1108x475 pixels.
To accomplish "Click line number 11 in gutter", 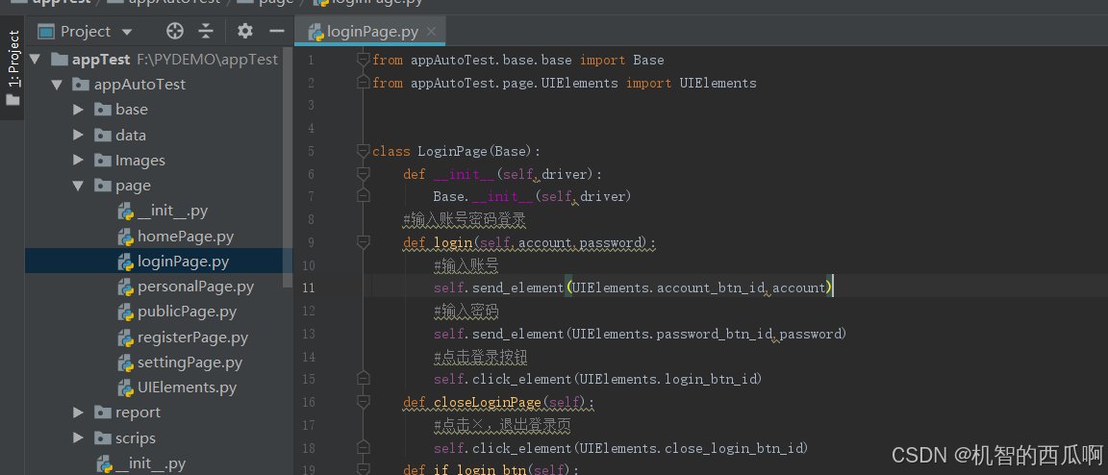I will click(309, 287).
